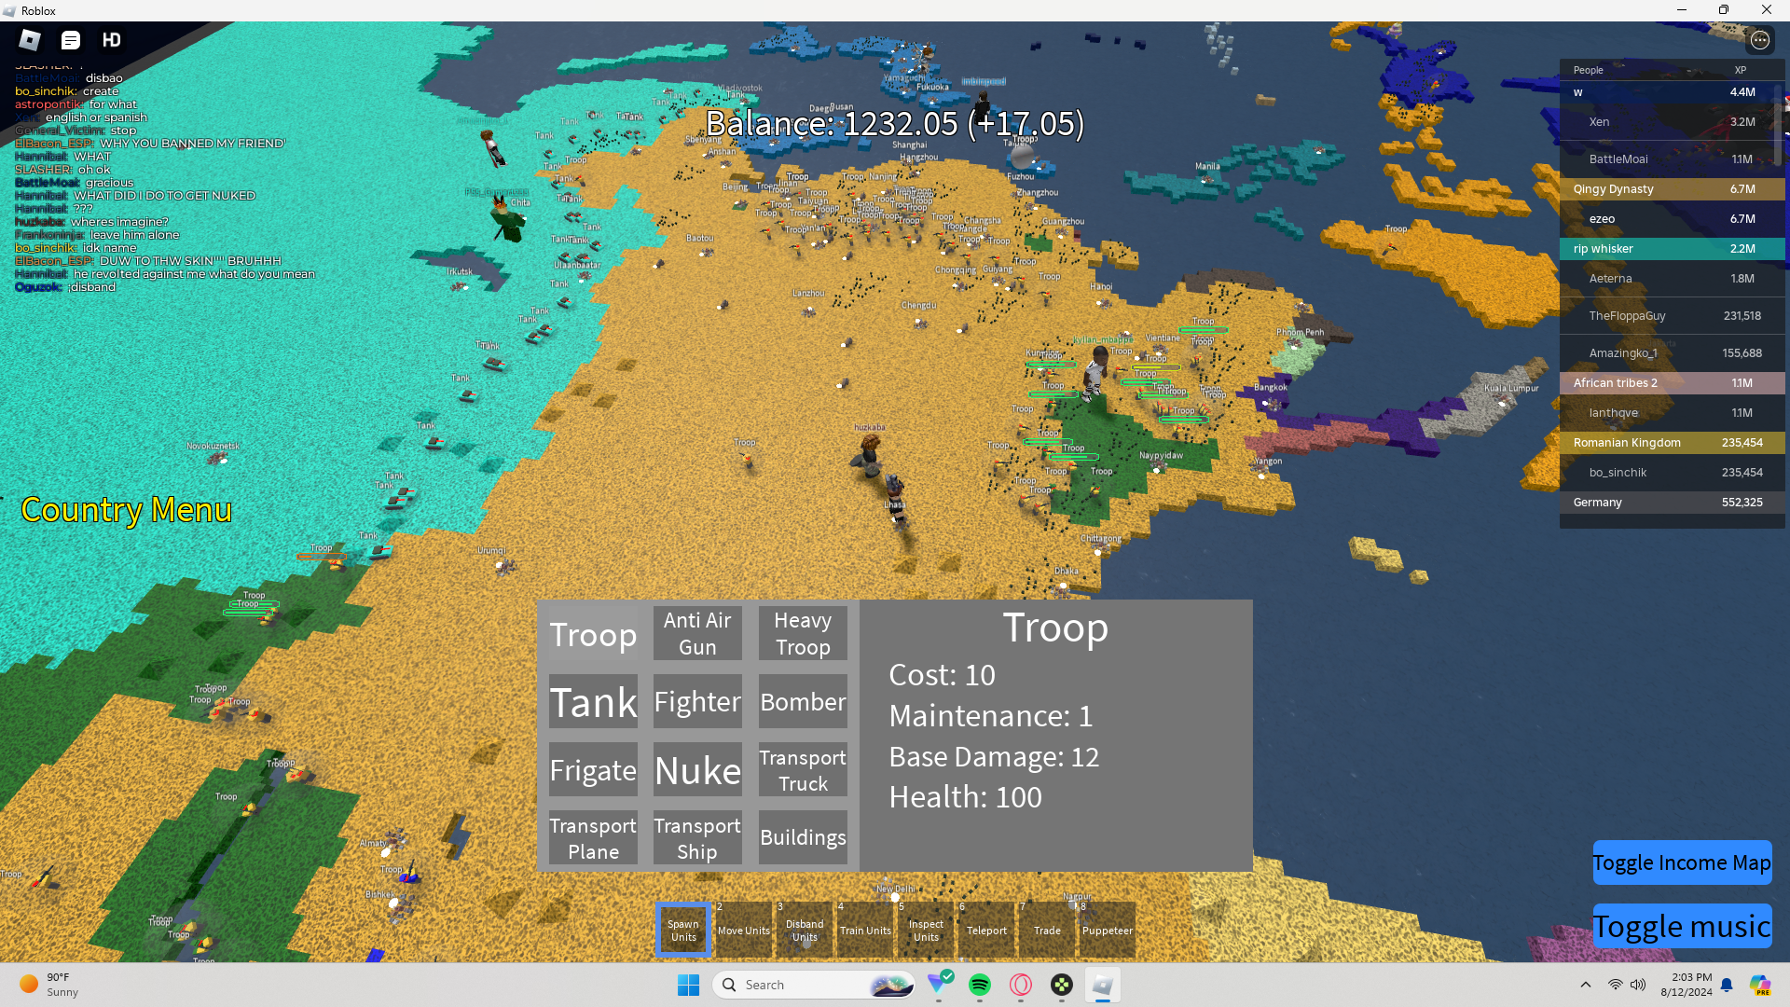Click the Buildings button
Screen dimensions: 1790x1007
[803, 837]
